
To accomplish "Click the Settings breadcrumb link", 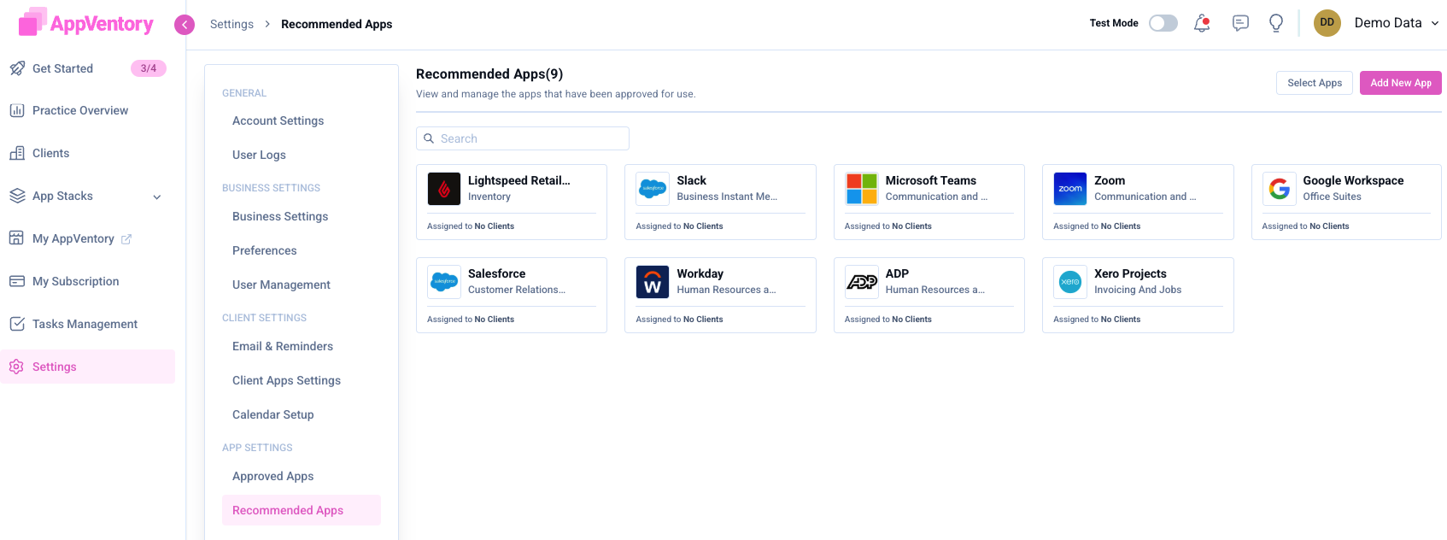I will (x=231, y=24).
